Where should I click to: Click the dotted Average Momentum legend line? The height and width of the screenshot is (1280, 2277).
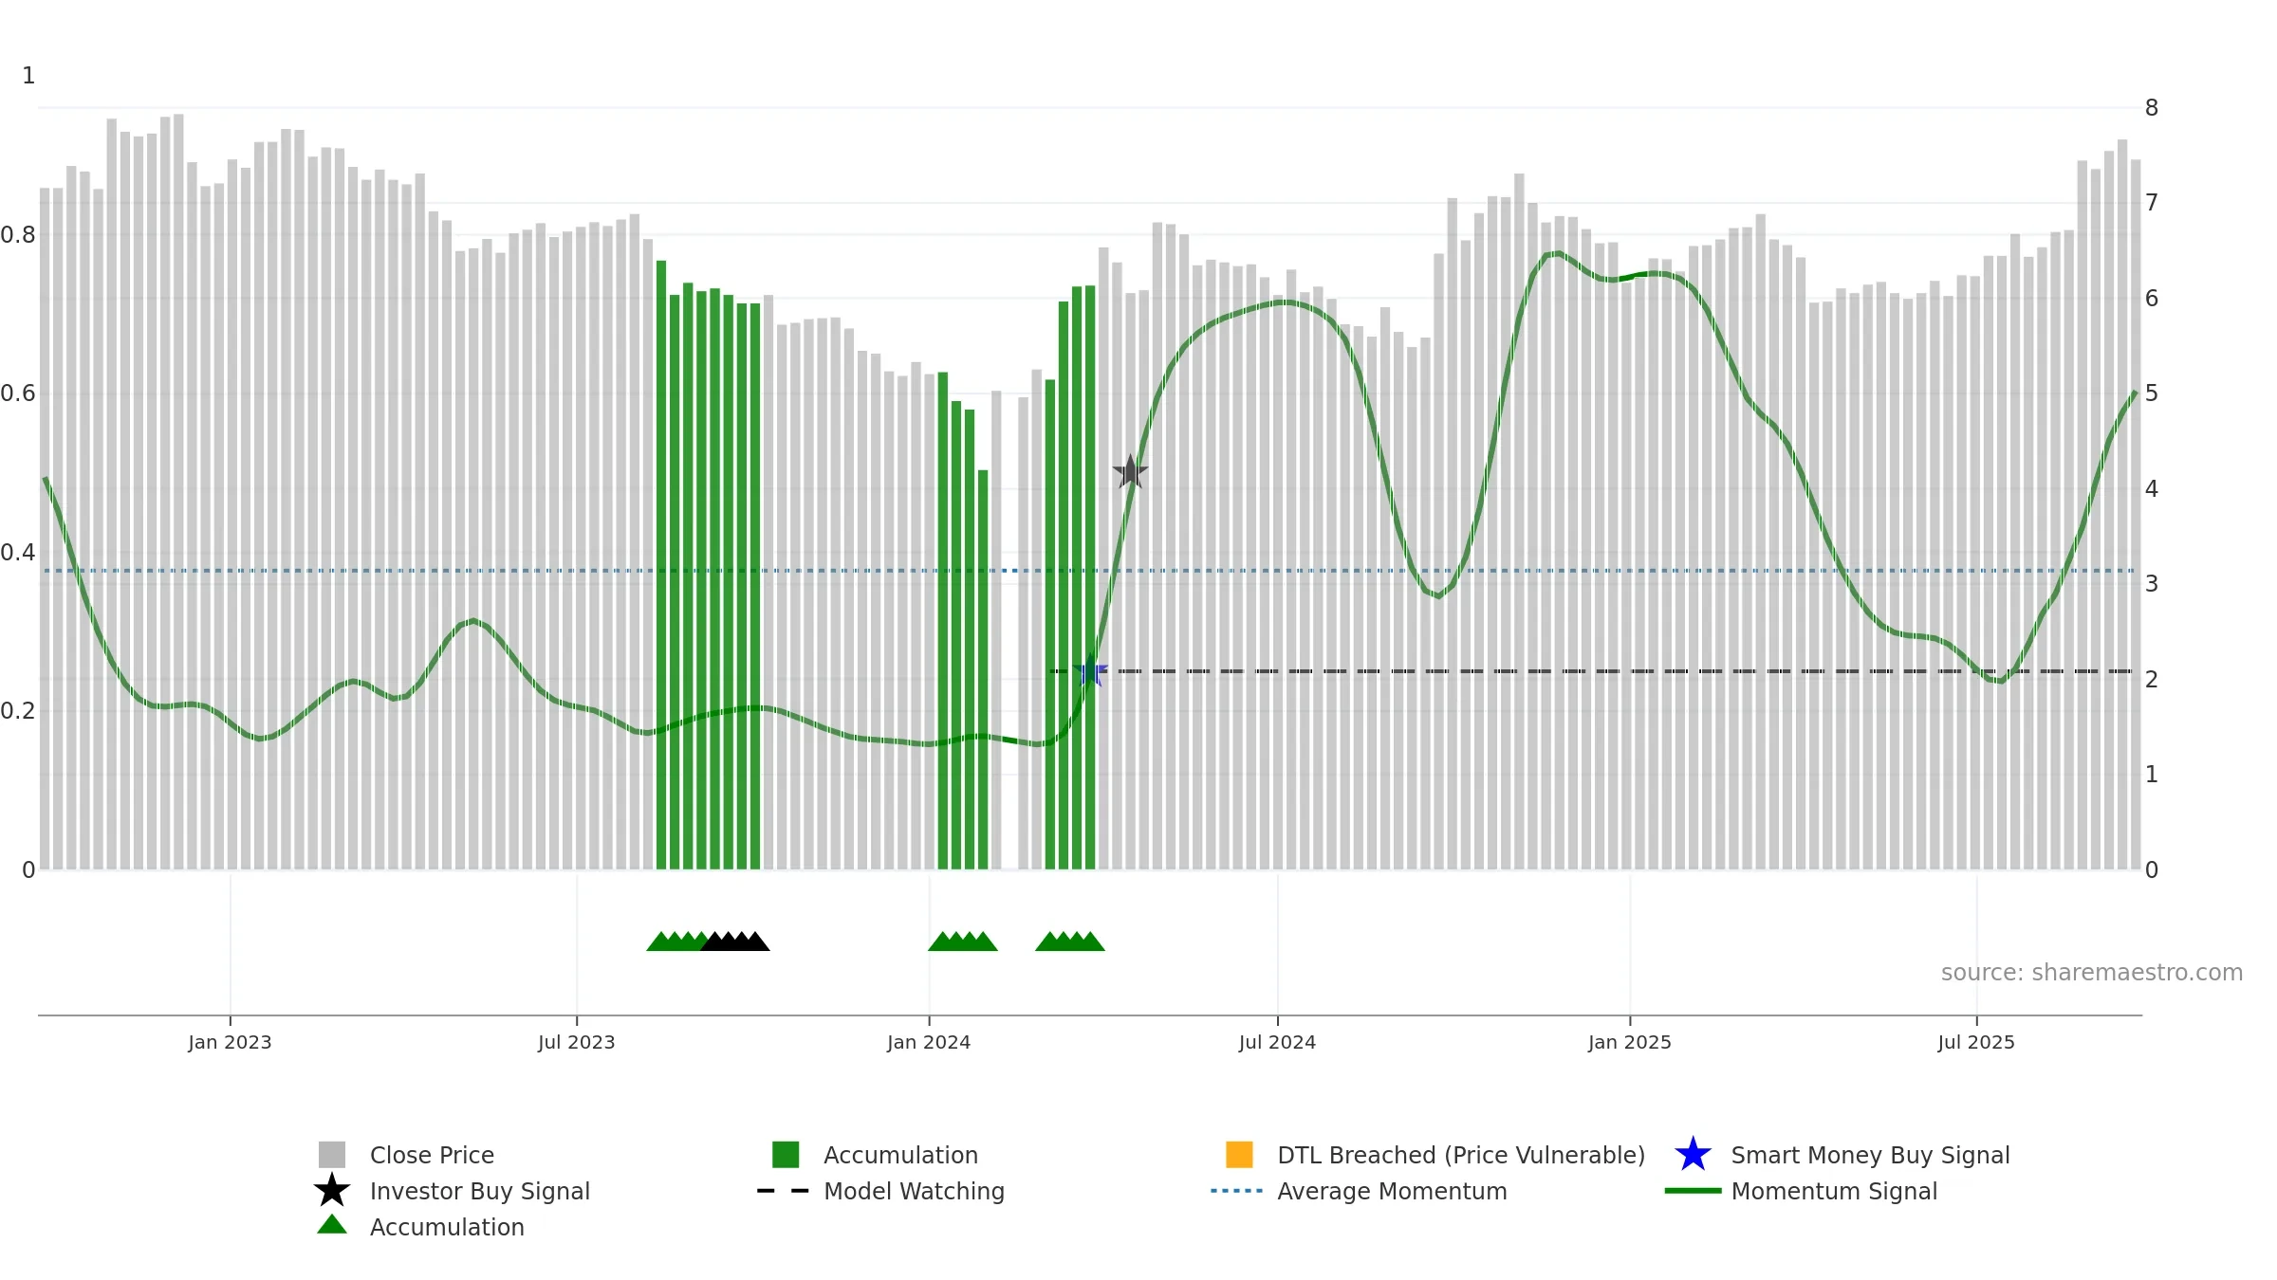click(1237, 1191)
